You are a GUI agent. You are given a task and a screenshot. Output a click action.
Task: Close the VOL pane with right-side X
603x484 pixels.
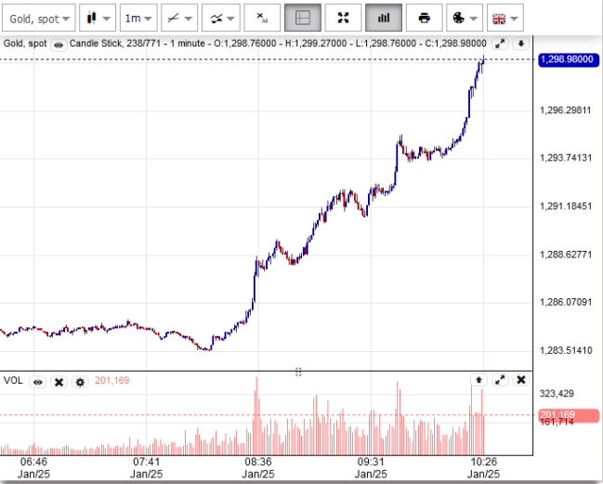(521, 380)
